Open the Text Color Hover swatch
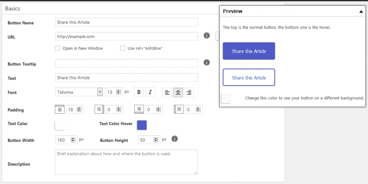Viewport: 368px width, 184px height. (142, 125)
